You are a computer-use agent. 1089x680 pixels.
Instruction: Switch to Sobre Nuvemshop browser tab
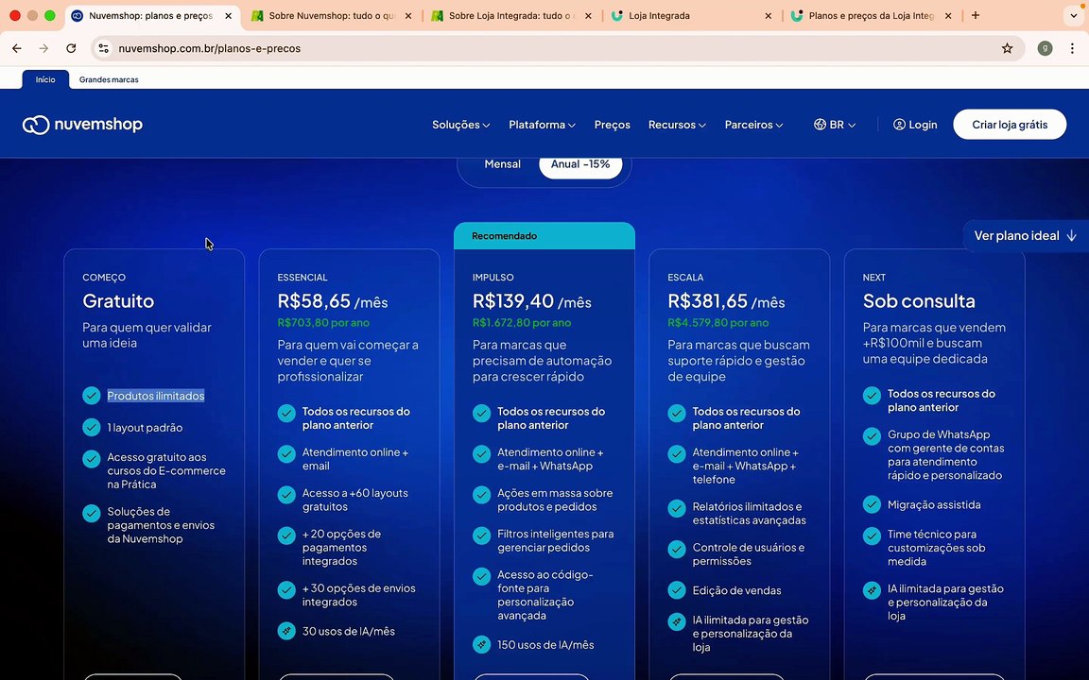pyautogui.click(x=332, y=16)
